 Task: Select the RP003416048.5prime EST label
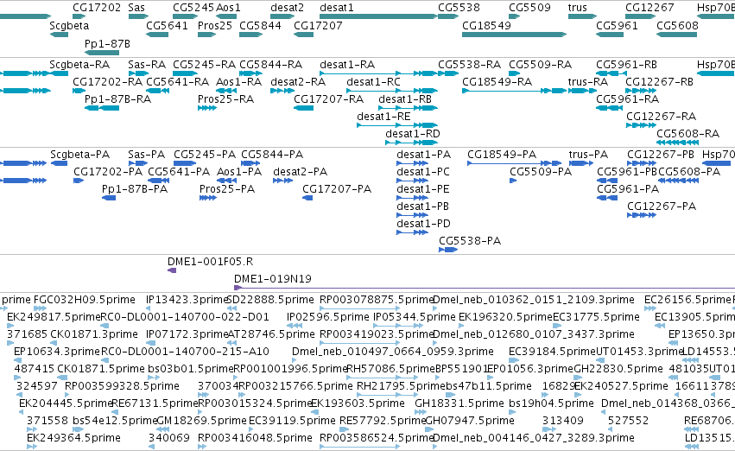[255, 438]
